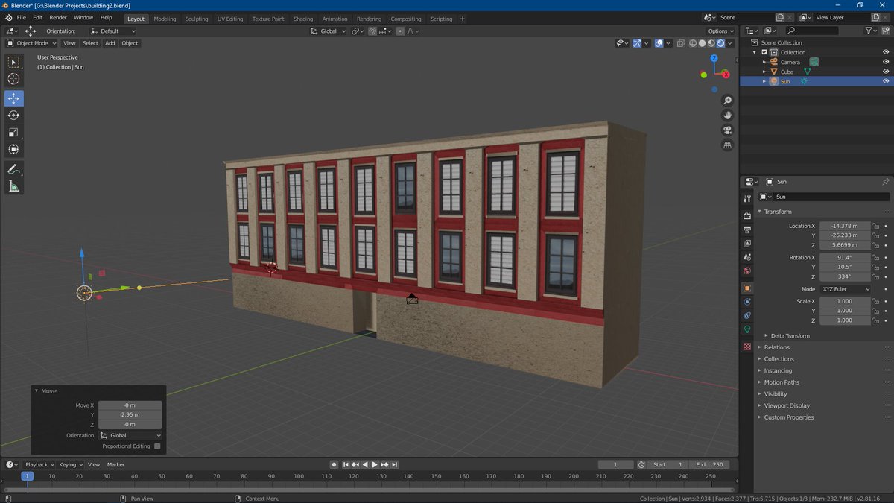Screen dimensions: 894x503
Task: Switch to the Shading workspace tab
Action: coord(302,19)
